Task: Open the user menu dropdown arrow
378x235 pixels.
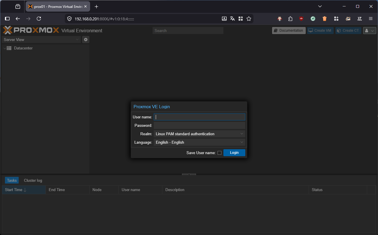Action: pos(372,31)
